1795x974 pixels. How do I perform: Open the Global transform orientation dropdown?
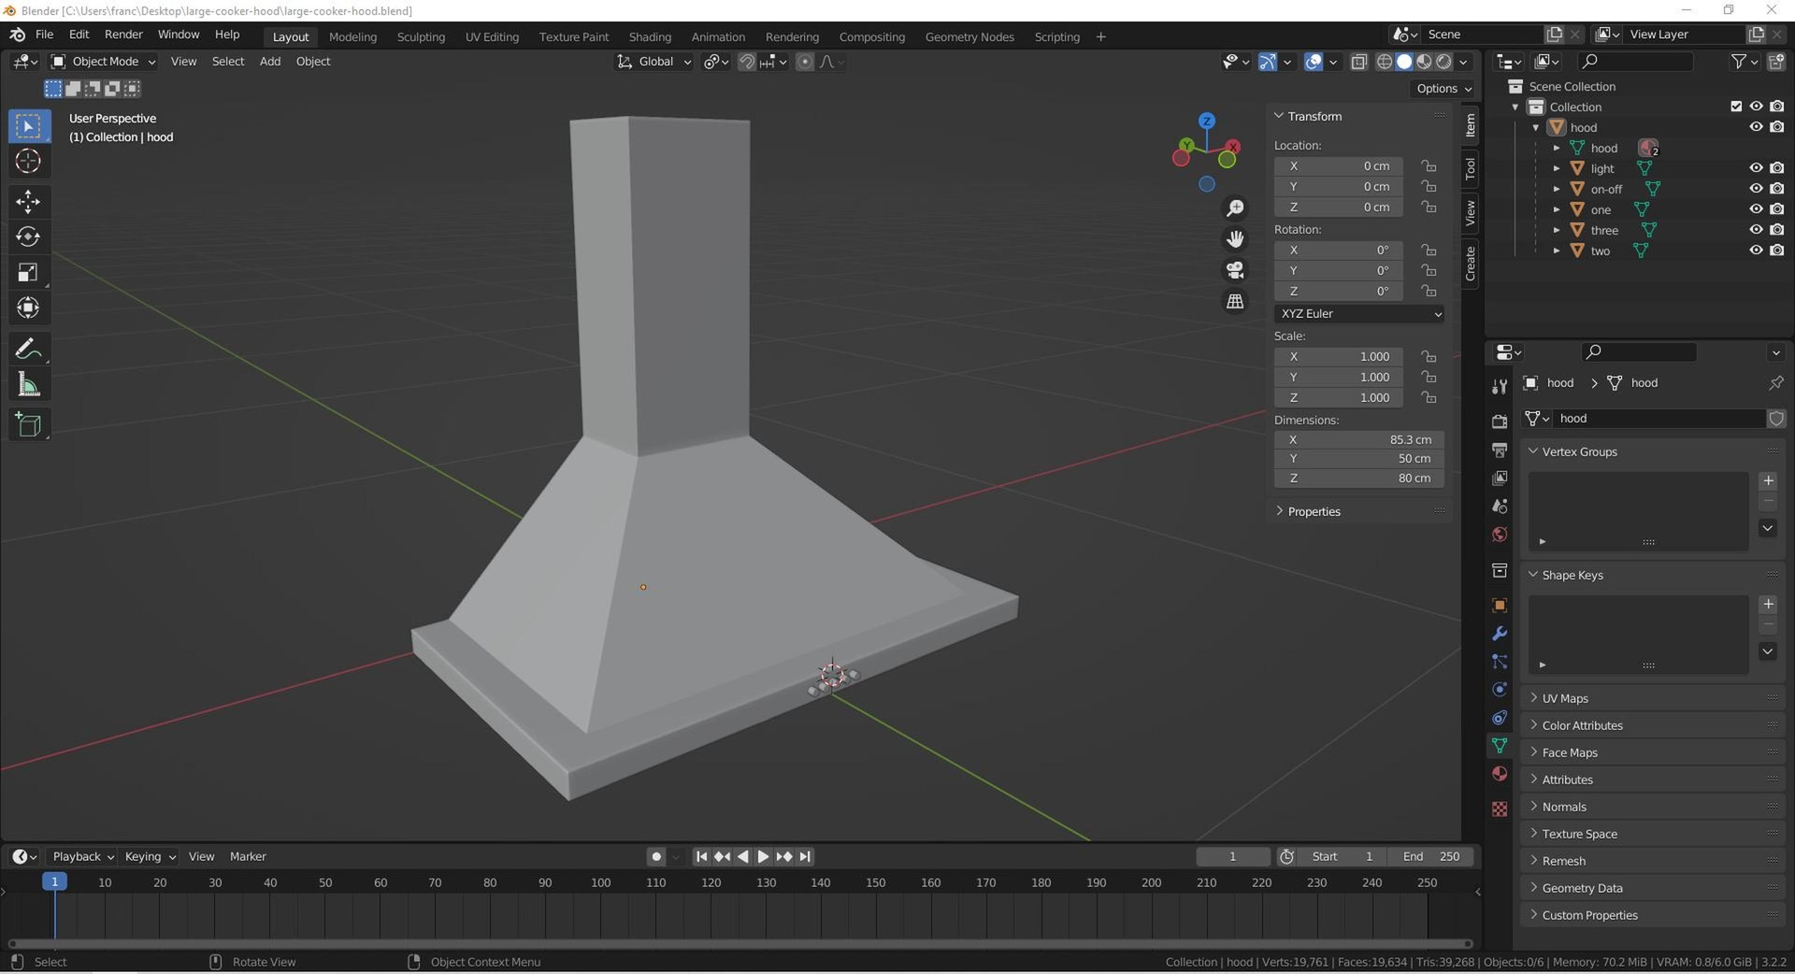pyautogui.click(x=653, y=62)
